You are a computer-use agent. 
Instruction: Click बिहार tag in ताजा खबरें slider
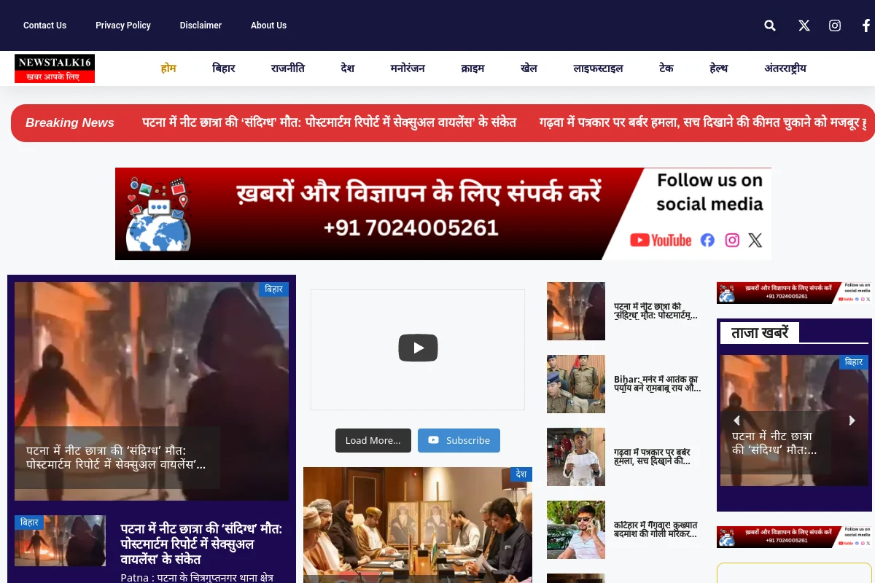pos(854,362)
